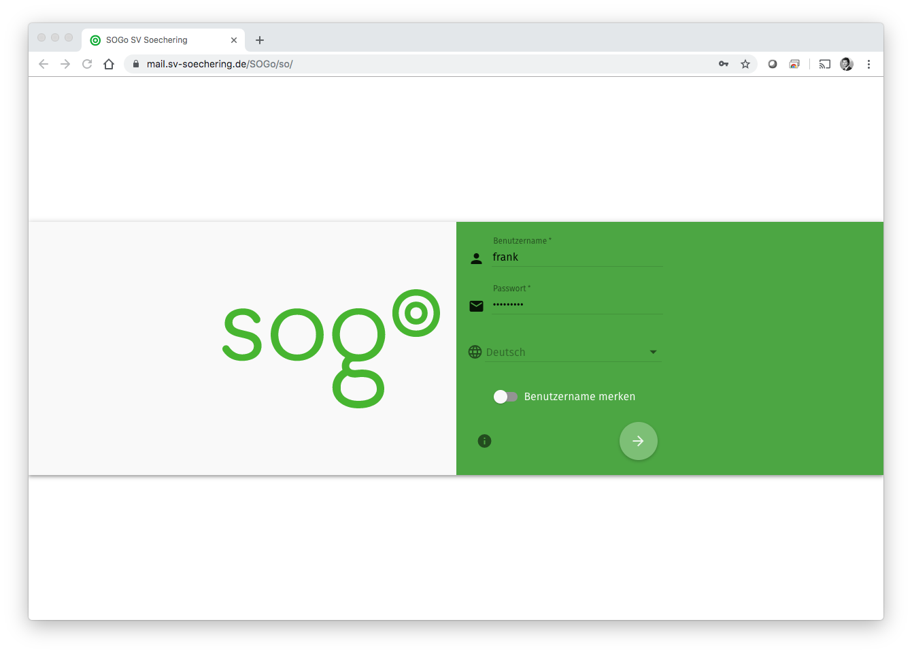912x654 pixels.
Task: Open the Chrome profile avatar
Action: coord(847,64)
